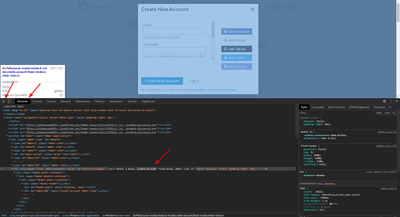Expand the head element node
400x217 pixels.
[4, 114]
